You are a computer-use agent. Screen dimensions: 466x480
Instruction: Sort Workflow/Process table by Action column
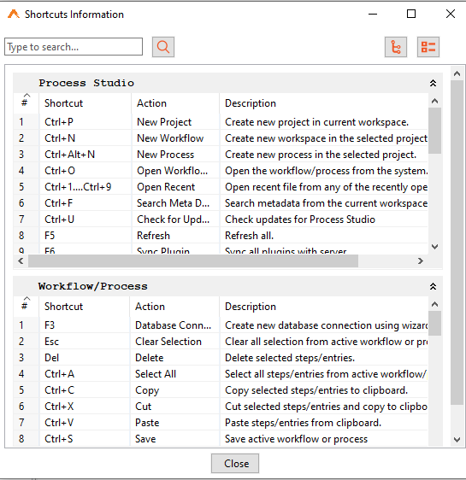click(x=174, y=307)
